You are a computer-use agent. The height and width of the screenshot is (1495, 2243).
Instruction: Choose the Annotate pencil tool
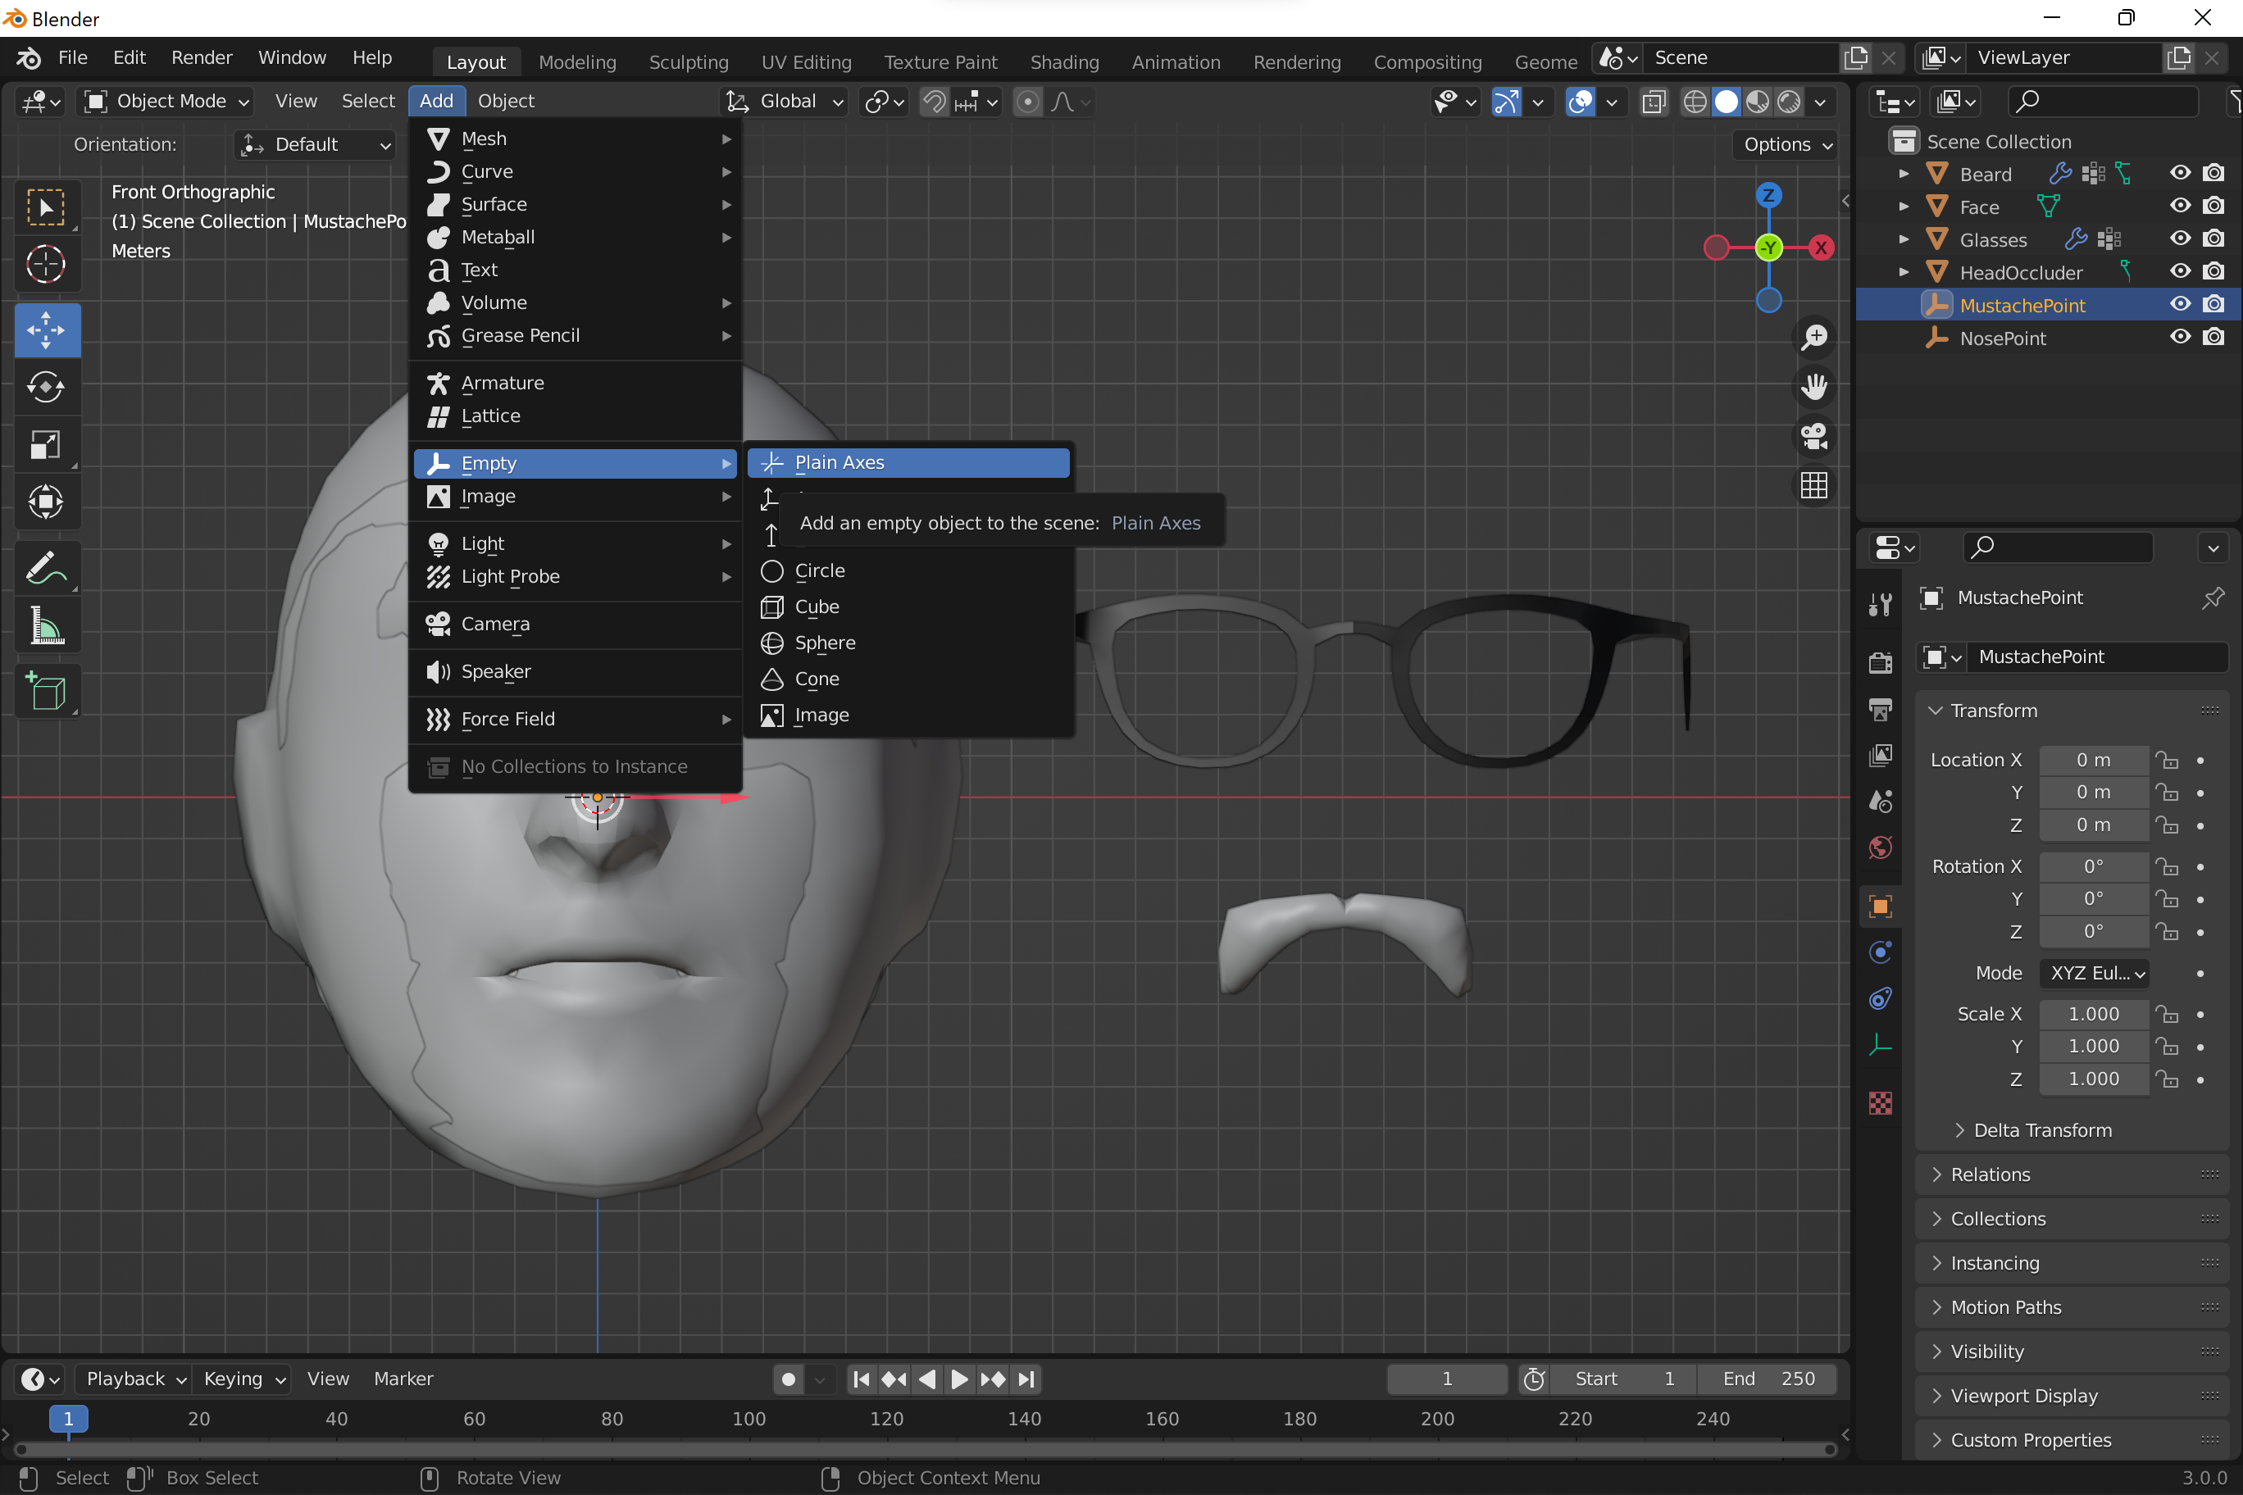pyautogui.click(x=46, y=569)
